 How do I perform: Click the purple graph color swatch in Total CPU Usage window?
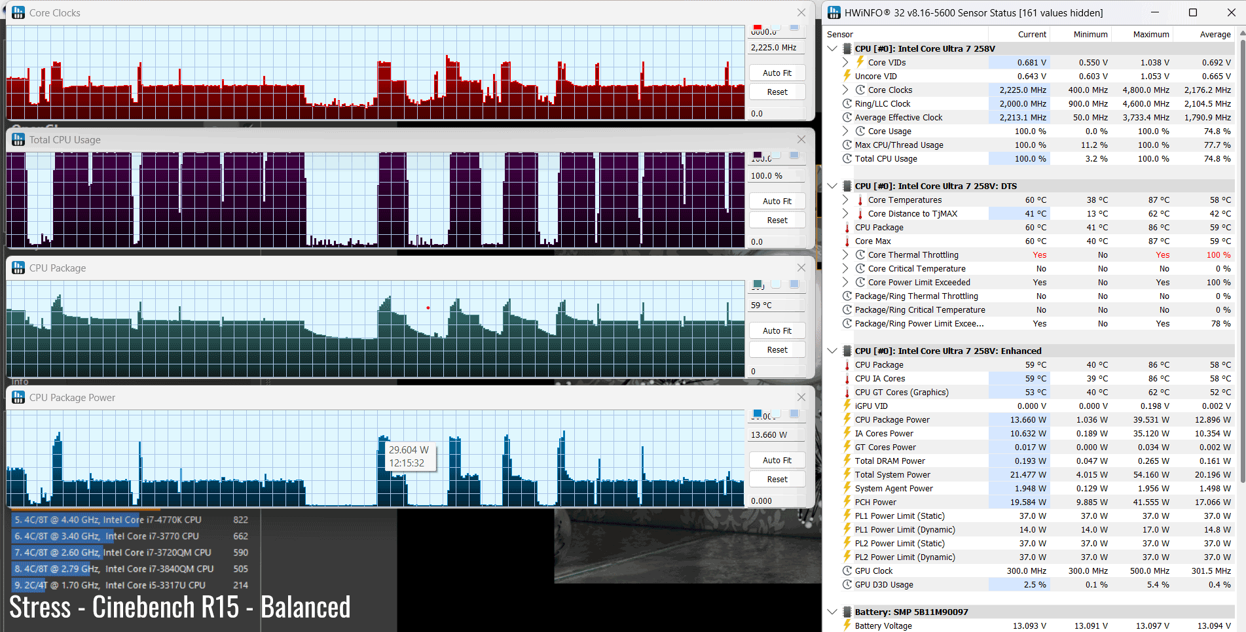click(758, 156)
